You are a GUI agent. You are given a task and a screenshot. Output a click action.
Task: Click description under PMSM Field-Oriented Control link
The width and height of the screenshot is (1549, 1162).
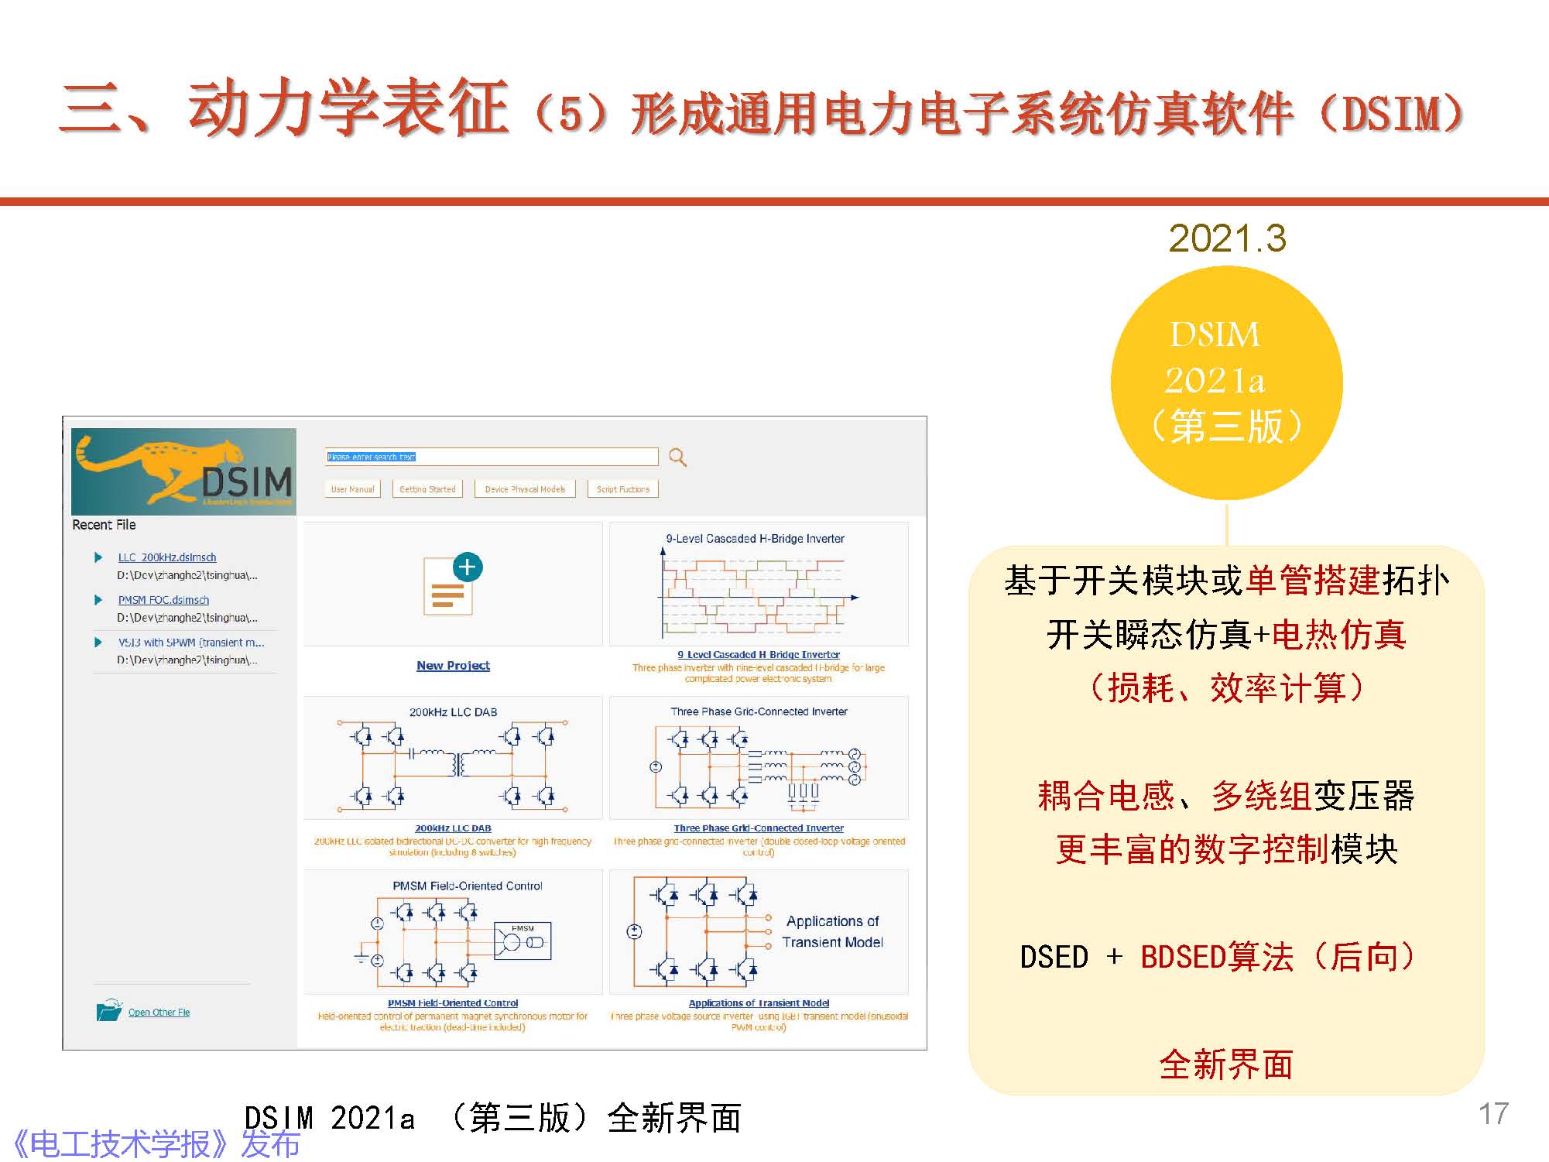pos(453,1022)
